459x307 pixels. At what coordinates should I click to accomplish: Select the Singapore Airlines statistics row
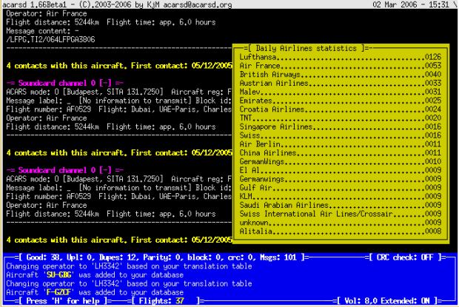point(341,127)
